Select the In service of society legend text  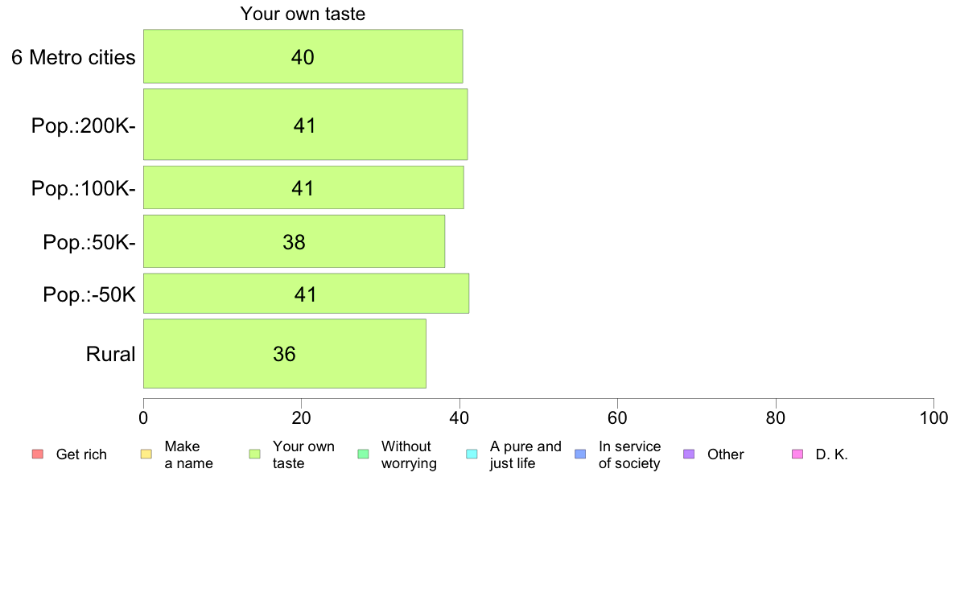point(629,454)
